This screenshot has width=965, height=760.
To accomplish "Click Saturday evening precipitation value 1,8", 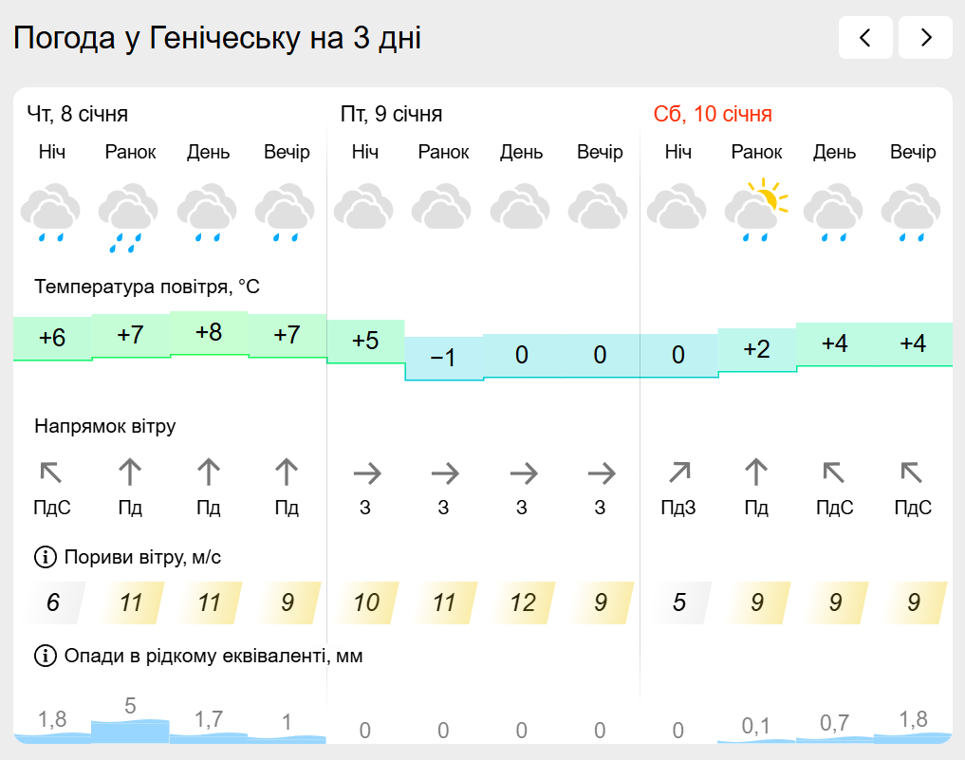I will click(x=913, y=719).
